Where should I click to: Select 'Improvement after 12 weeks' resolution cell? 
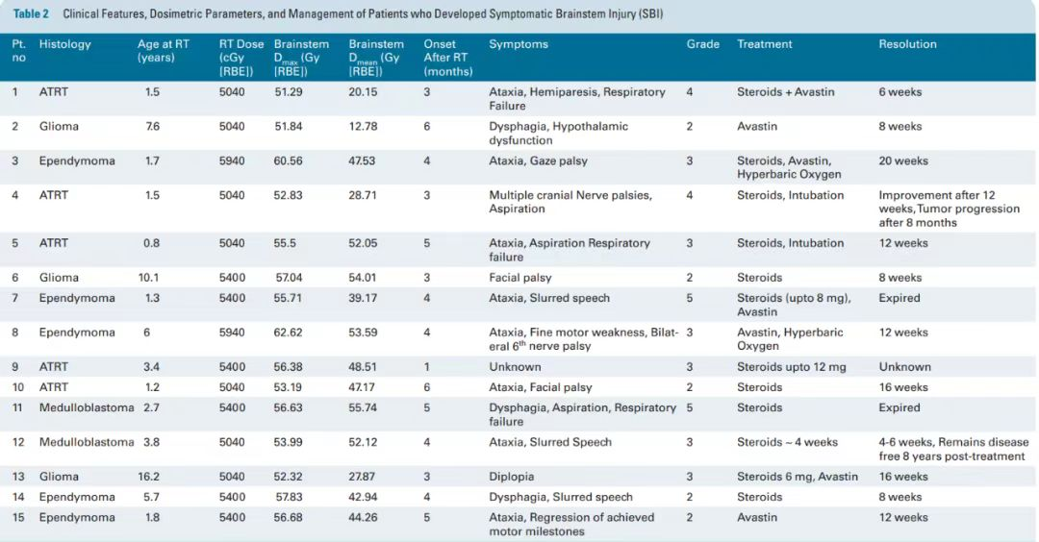949,209
